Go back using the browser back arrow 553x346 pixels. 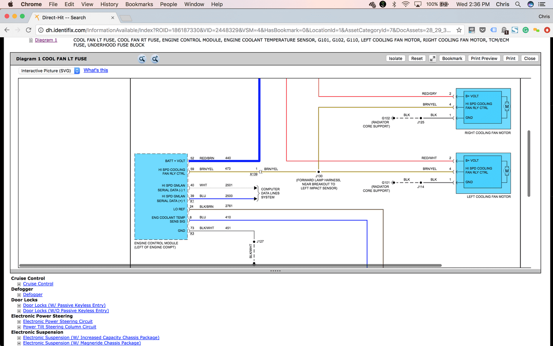7,30
